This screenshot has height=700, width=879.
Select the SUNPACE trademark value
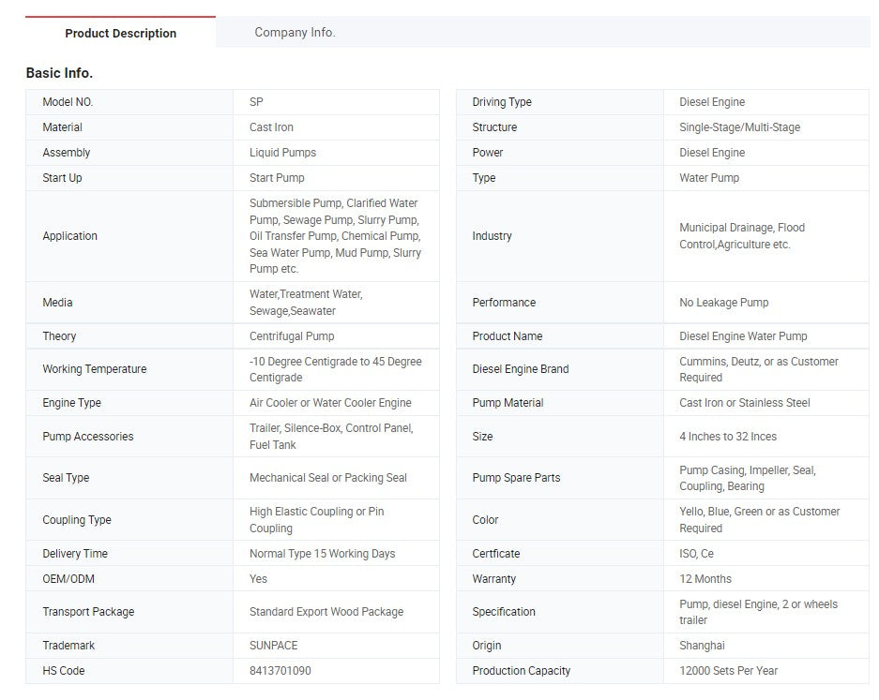pos(276,646)
